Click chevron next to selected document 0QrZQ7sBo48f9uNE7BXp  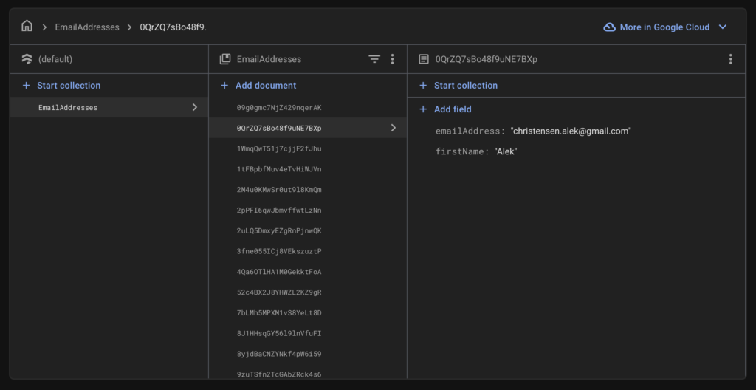(x=393, y=128)
